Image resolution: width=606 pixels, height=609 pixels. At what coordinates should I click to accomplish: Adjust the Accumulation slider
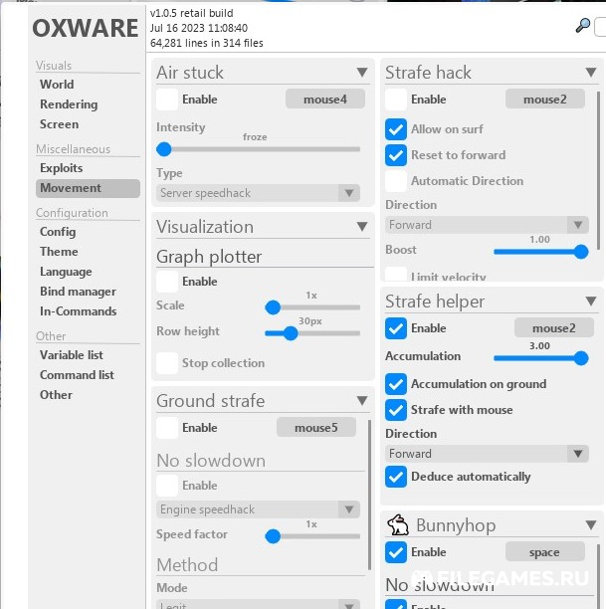click(x=541, y=358)
